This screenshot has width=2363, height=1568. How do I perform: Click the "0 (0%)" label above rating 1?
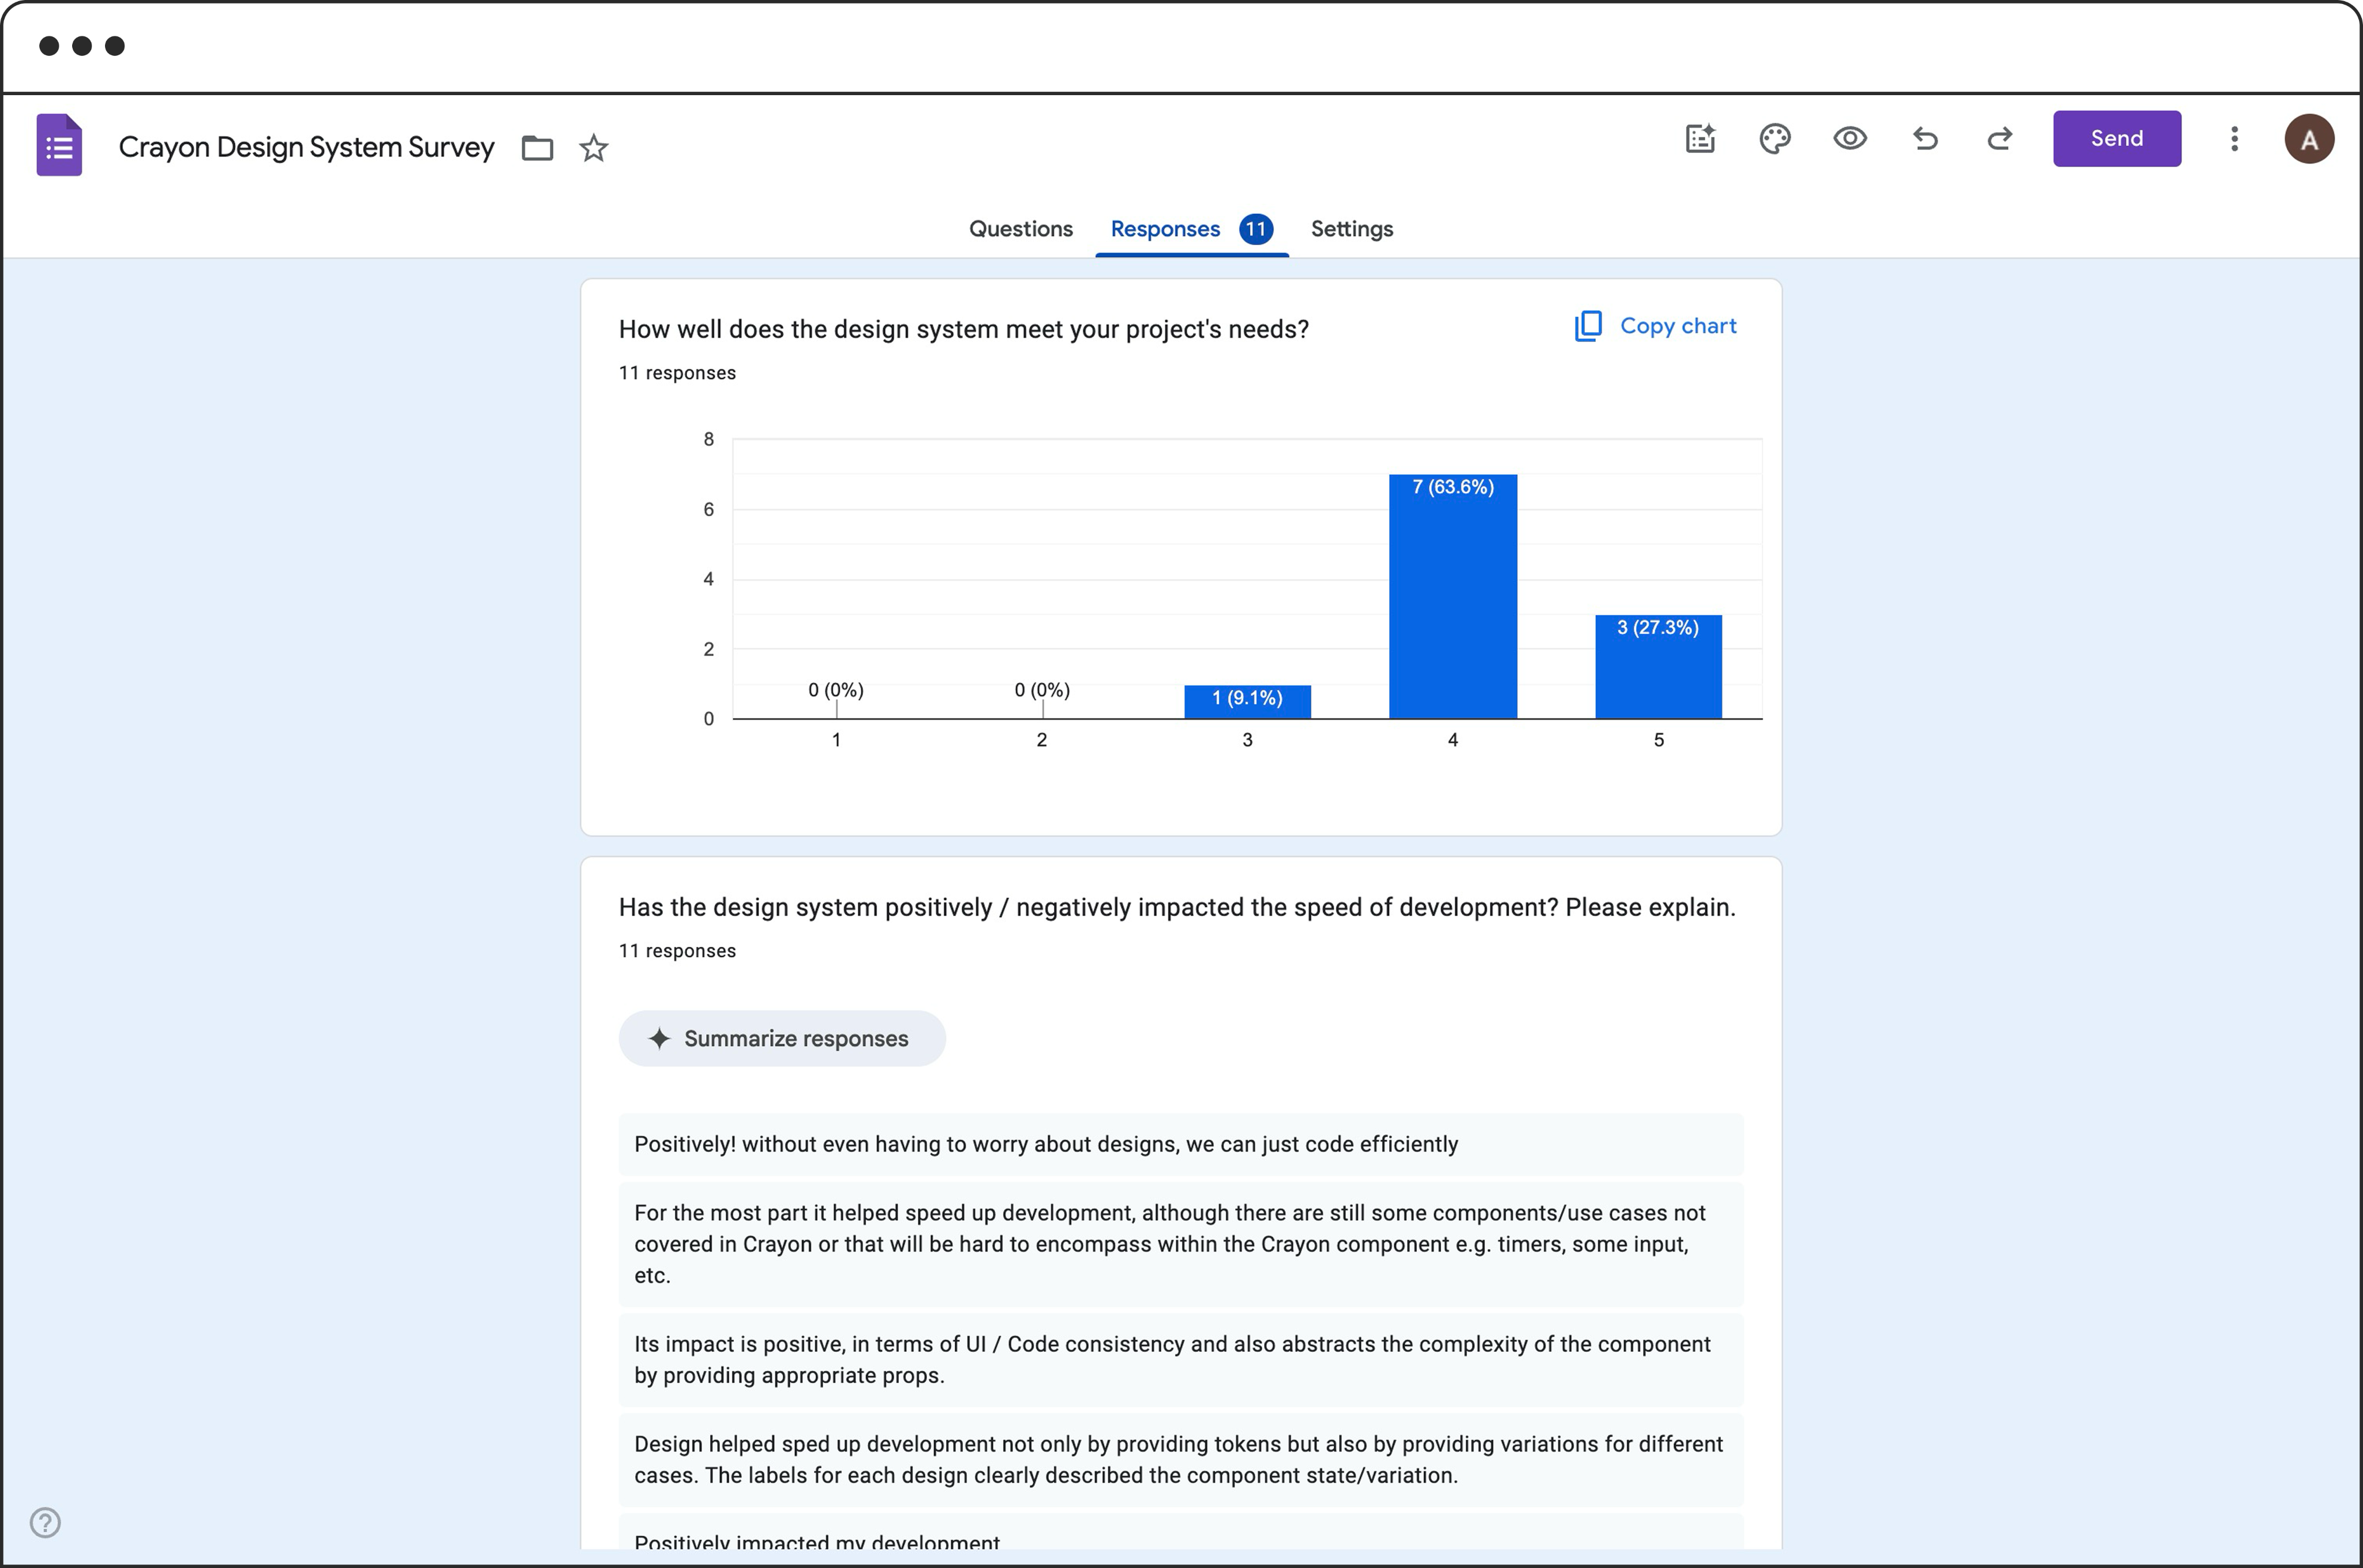[x=835, y=690]
